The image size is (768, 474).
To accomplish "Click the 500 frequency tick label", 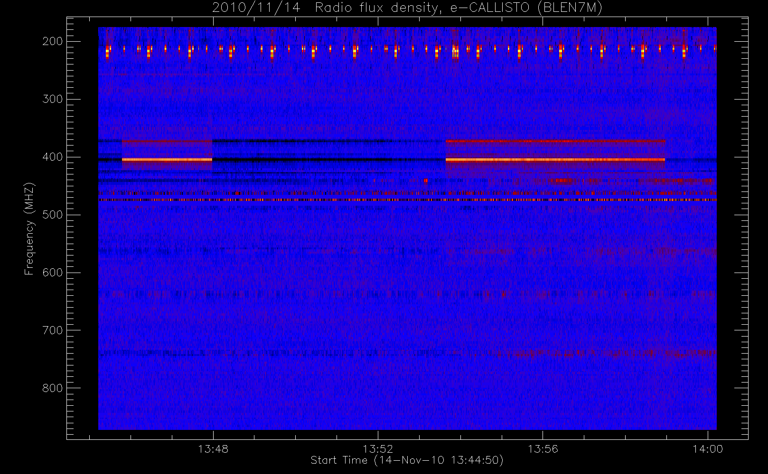I will [52, 215].
